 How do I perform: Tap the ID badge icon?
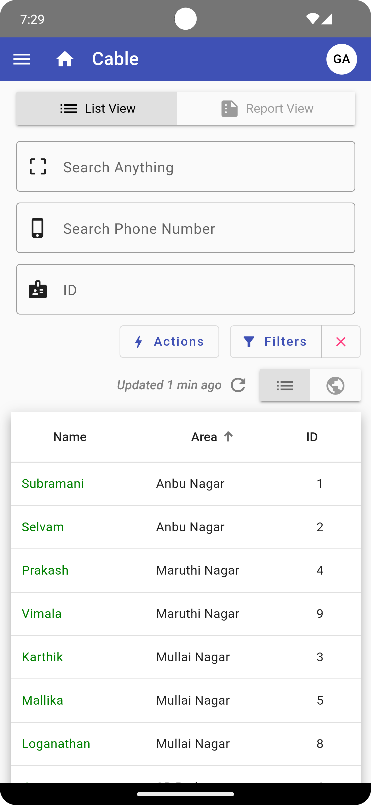(x=38, y=289)
